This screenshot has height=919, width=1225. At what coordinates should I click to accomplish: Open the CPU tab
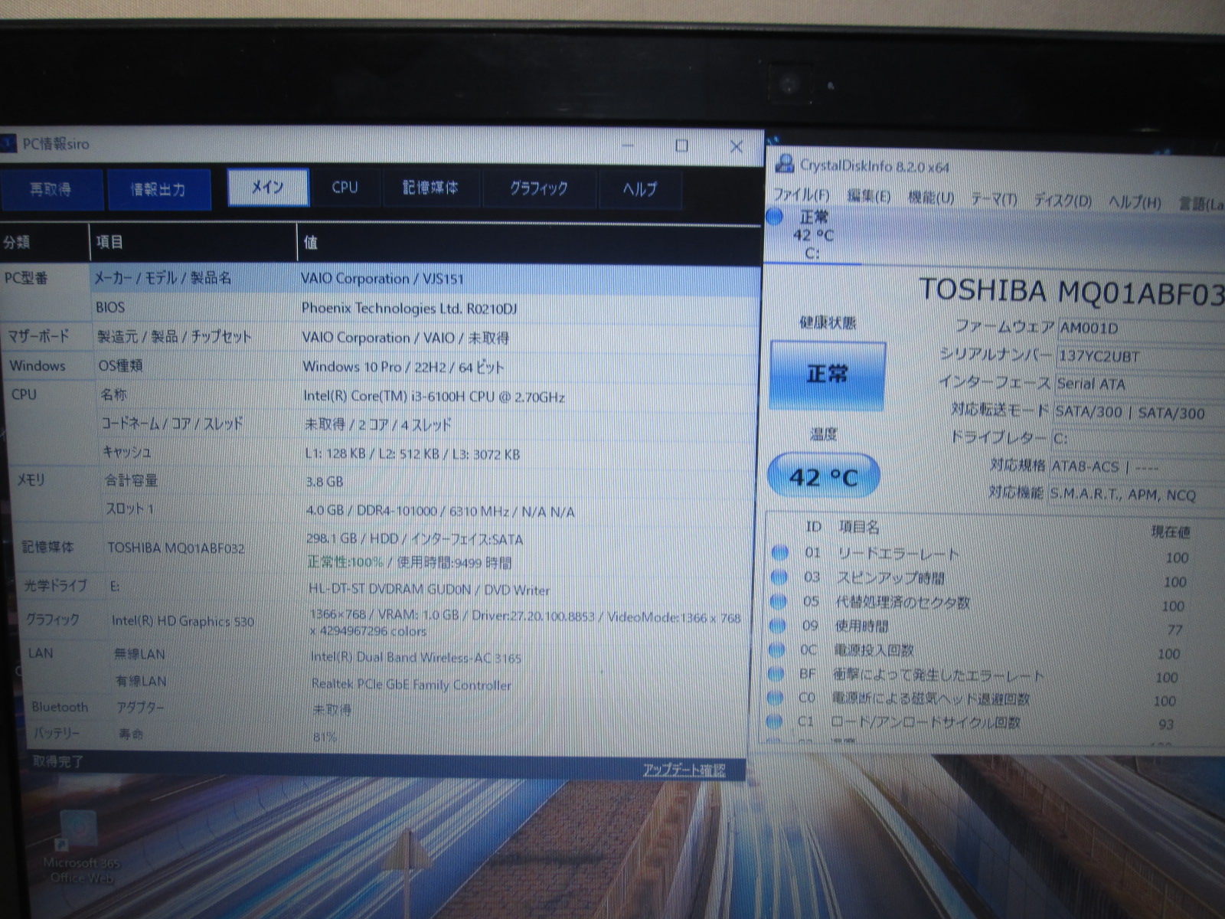point(345,188)
